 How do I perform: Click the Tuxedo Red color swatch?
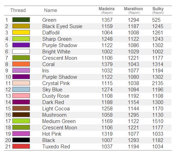pos(21,146)
